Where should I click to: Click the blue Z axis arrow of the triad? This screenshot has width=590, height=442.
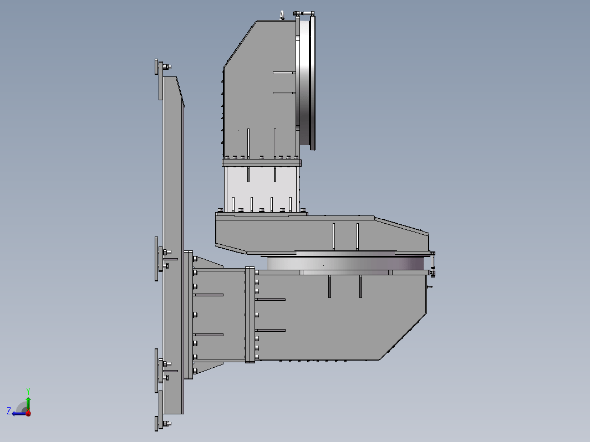[19, 414]
